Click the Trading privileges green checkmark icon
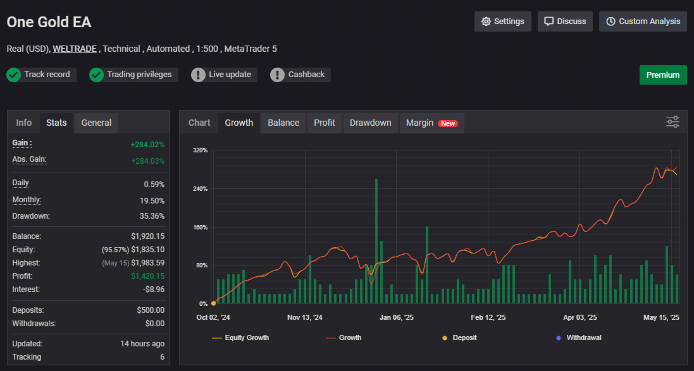The width and height of the screenshot is (694, 371). point(96,75)
